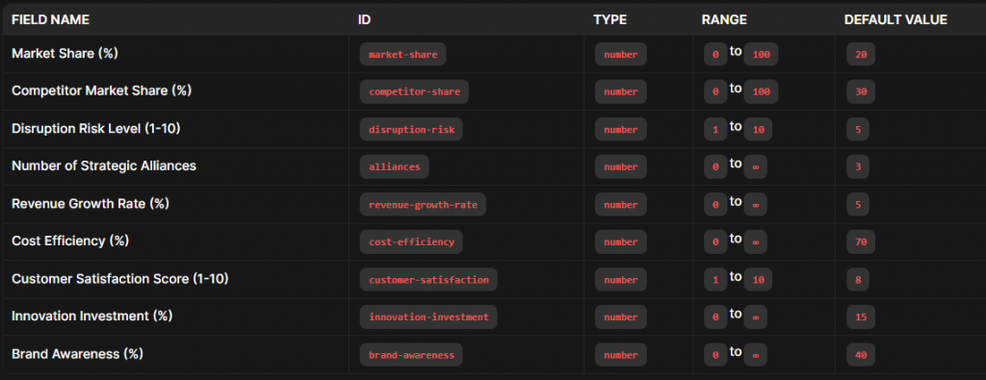The image size is (986, 380).
Task: Select the number type badge for Market Share
Action: (621, 55)
